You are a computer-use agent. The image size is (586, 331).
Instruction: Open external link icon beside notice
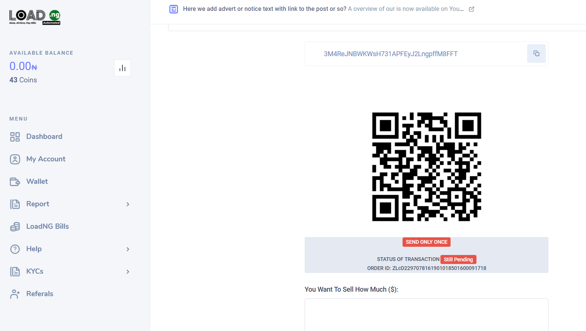(x=472, y=9)
